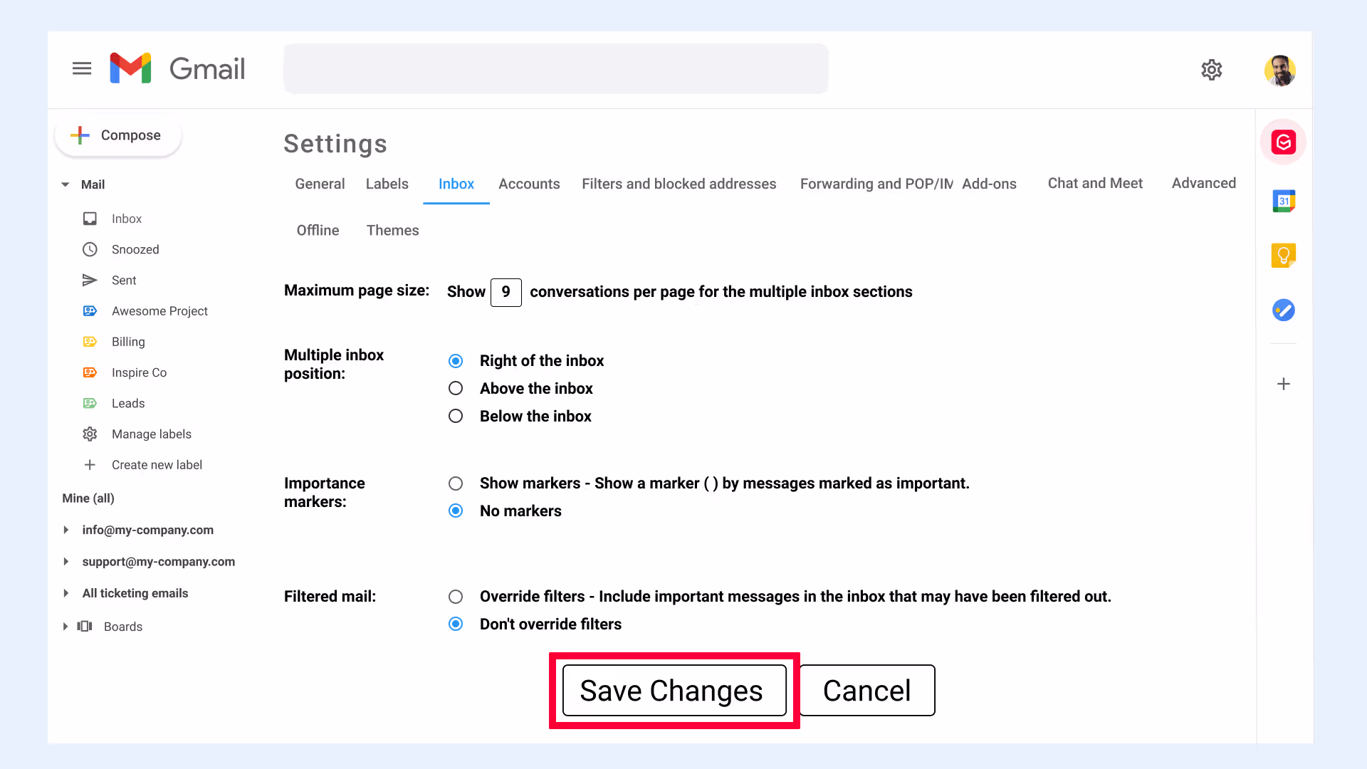
Task: Open the Snoozed folder
Action: tap(135, 249)
